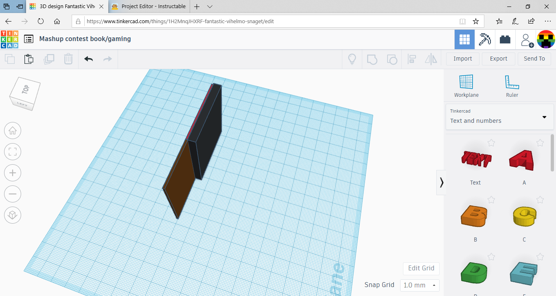The width and height of the screenshot is (556, 296).
Task: Click the Edit Grid button
Action: point(421,268)
